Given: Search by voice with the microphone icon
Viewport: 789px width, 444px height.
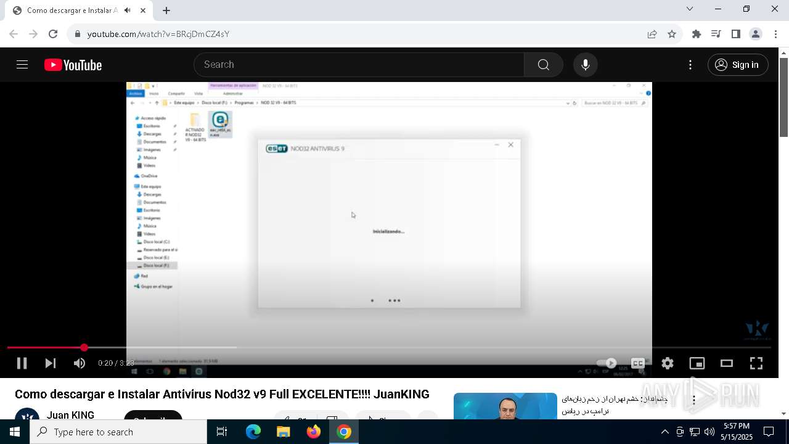Looking at the screenshot, I should click(x=585, y=65).
